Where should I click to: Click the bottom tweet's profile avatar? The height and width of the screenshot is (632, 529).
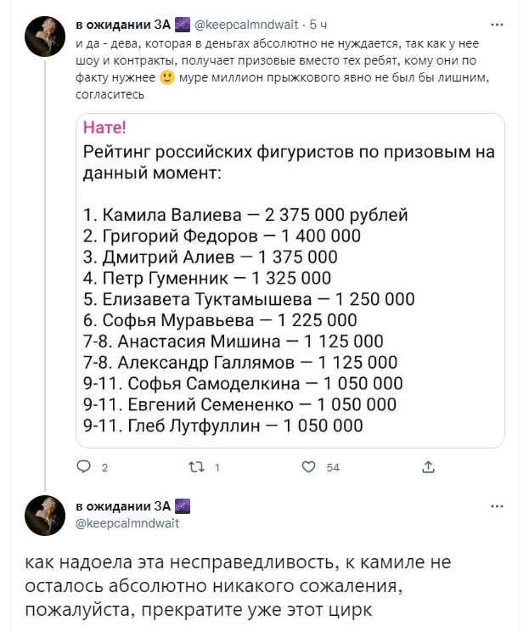(x=45, y=517)
